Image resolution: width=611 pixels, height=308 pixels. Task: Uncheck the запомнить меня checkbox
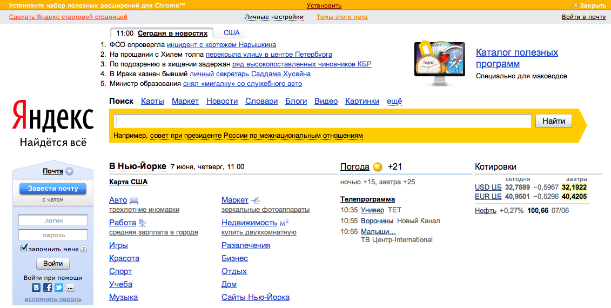pos(24,248)
